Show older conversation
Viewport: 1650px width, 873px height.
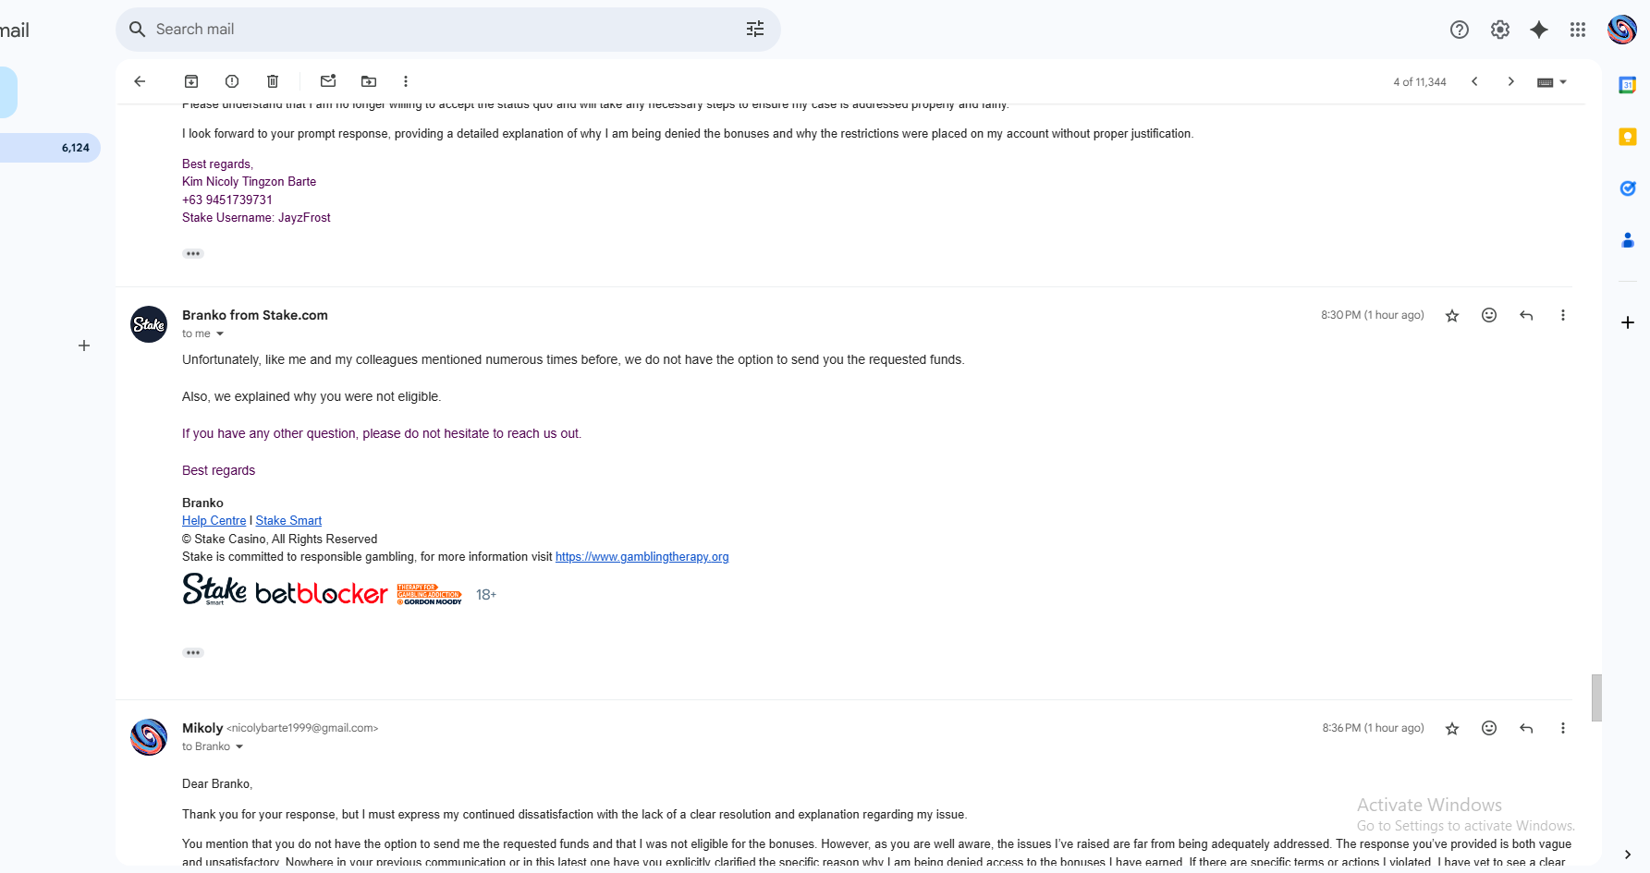[1511, 81]
